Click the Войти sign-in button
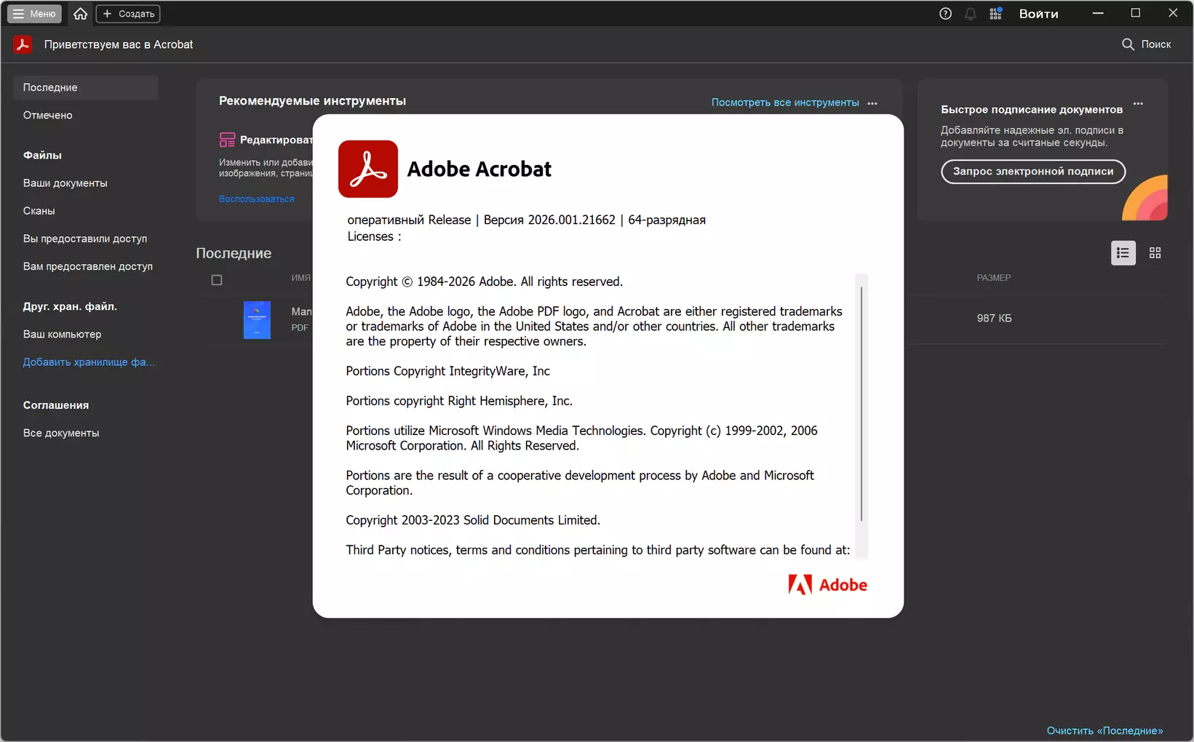The image size is (1194, 742). [x=1038, y=14]
